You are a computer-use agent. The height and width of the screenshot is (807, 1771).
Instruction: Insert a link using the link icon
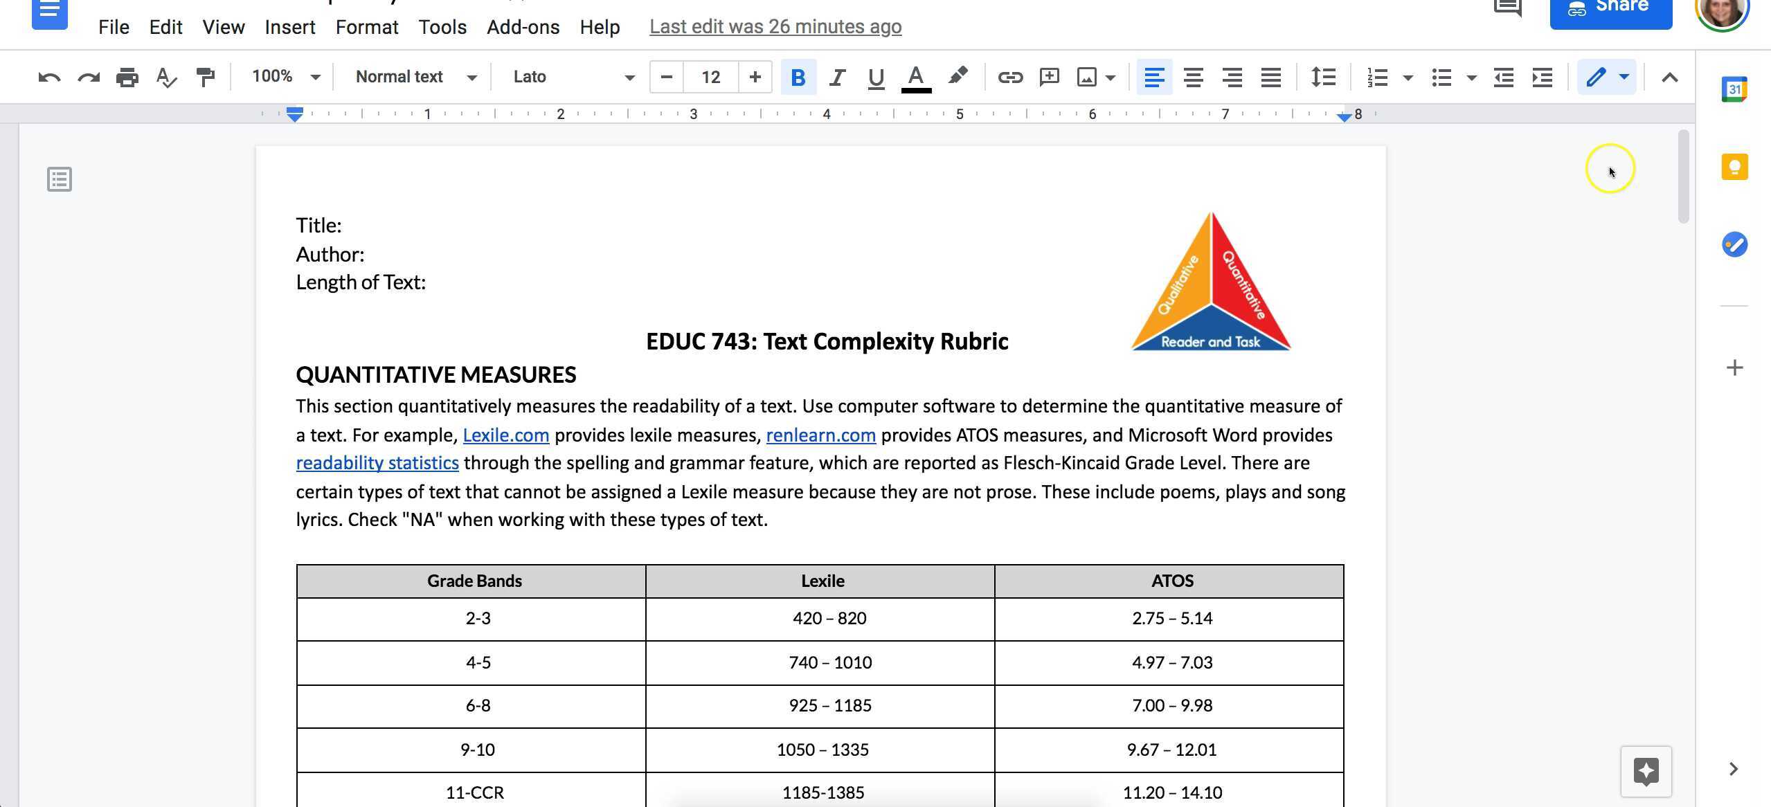(x=1010, y=77)
